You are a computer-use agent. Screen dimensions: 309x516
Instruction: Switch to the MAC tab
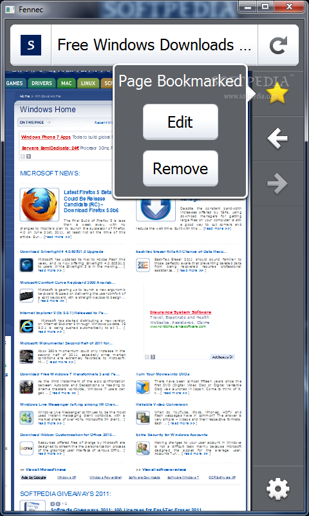tap(67, 83)
